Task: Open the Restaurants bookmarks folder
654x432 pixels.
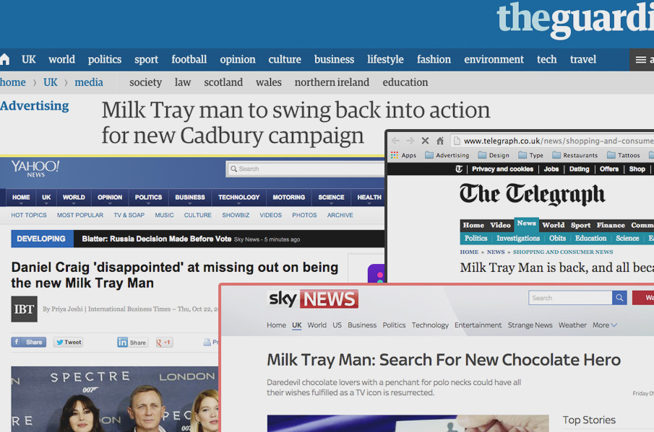Action: [x=575, y=155]
